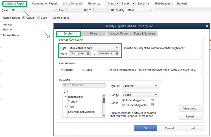Switch to the Header/Footer tab
211x137 pixels.
pyautogui.click(x=119, y=34)
